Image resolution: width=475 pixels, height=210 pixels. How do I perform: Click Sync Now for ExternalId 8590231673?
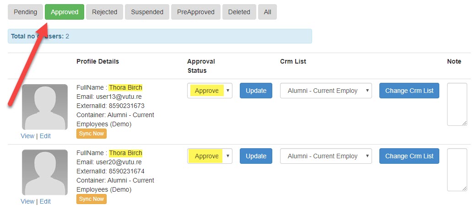click(92, 134)
